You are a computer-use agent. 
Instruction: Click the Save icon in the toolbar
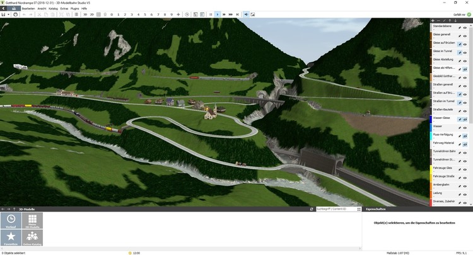click(3, 14)
